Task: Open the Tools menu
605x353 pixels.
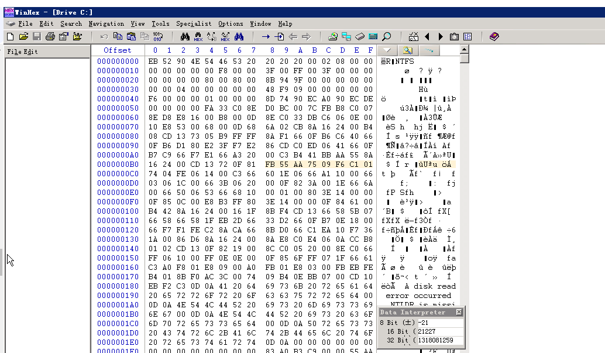Action: click(x=160, y=23)
